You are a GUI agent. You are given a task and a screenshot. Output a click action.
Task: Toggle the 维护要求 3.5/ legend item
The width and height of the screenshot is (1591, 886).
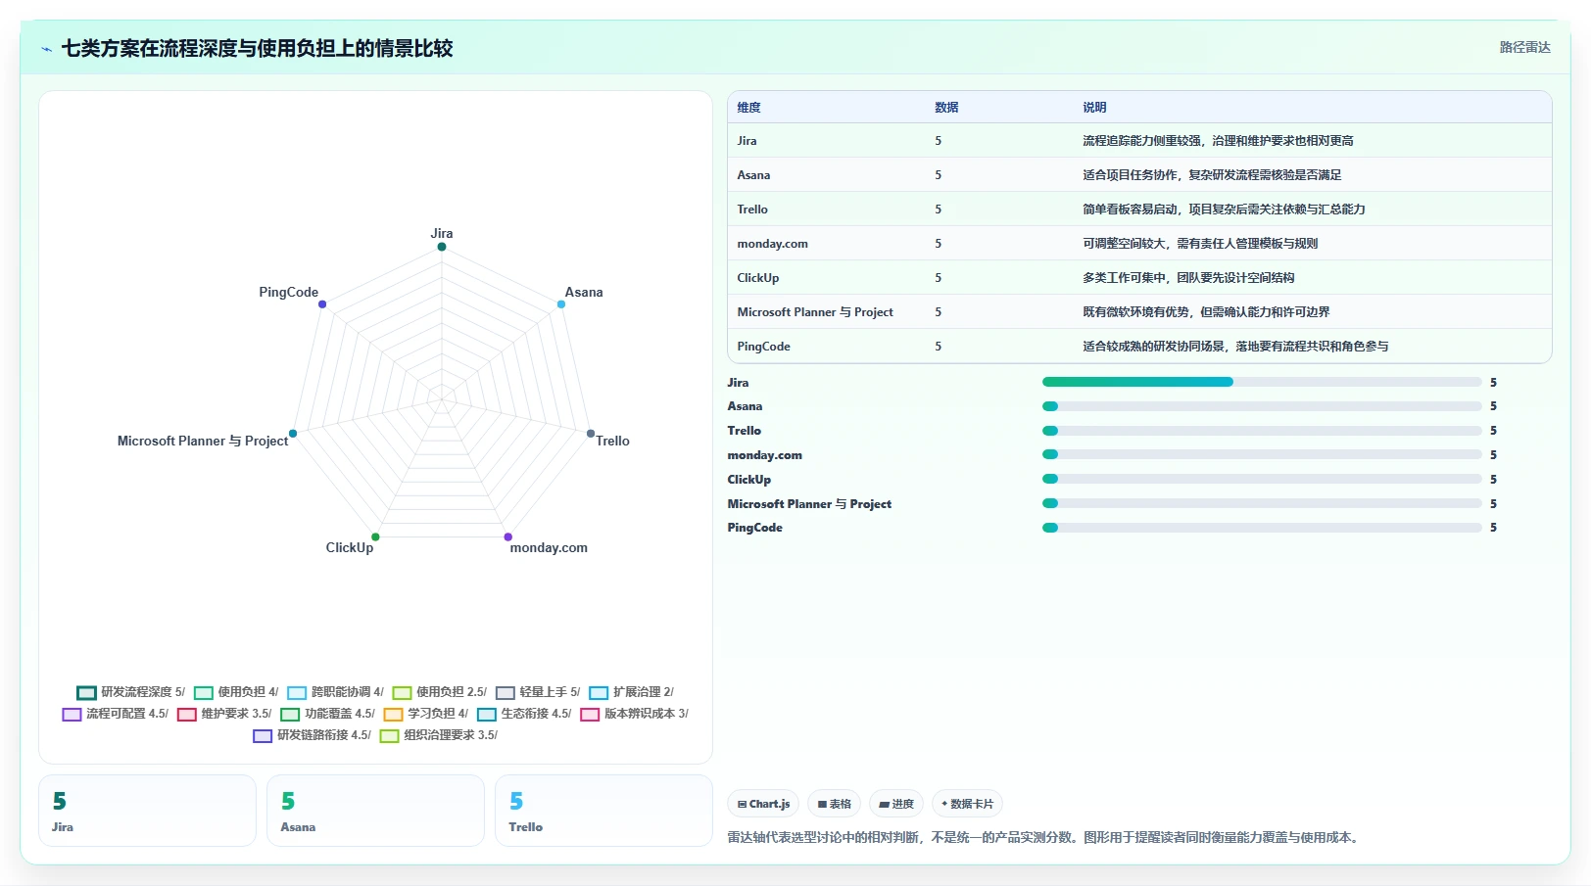[224, 714]
